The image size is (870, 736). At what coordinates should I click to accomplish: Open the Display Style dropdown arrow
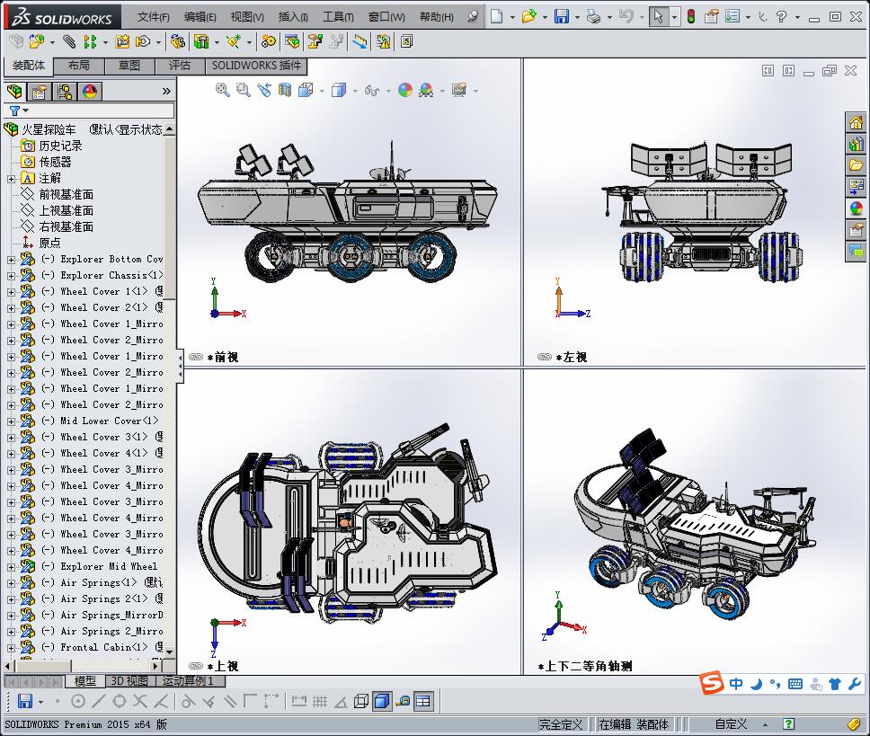[x=355, y=91]
